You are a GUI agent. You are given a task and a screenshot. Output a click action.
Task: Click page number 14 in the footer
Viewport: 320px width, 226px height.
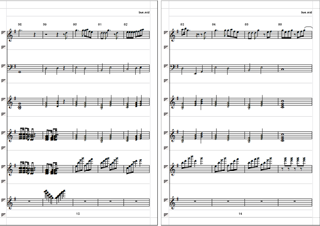pyautogui.click(x=240, y=214)
